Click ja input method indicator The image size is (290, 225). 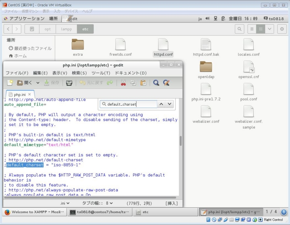point(200,19)
